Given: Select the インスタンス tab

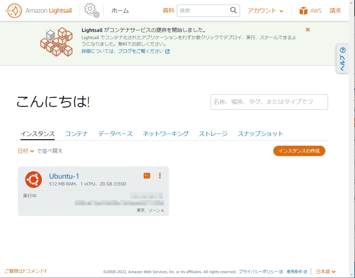Looking at the screenshot, I should (37, 134).
